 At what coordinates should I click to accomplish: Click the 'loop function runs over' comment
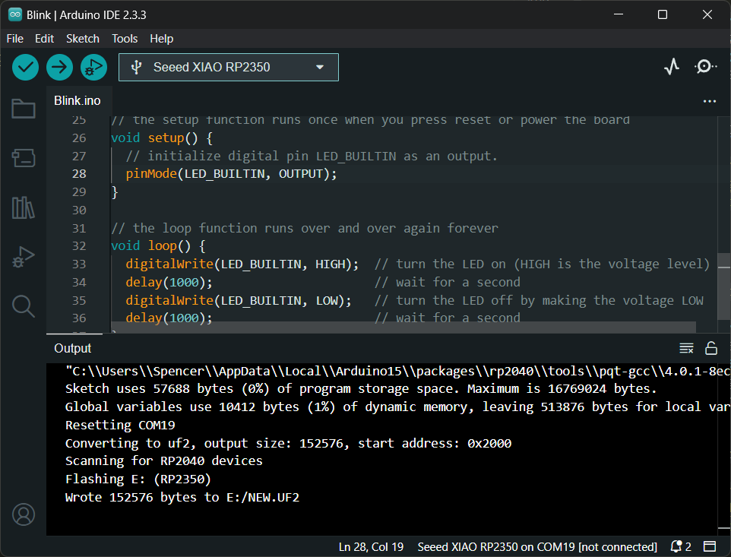tap(305, 229)
